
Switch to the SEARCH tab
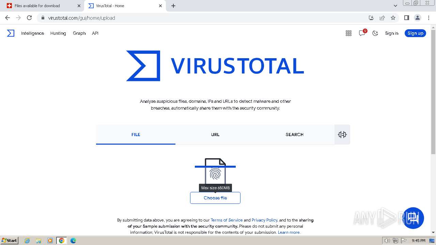point(295,134)
